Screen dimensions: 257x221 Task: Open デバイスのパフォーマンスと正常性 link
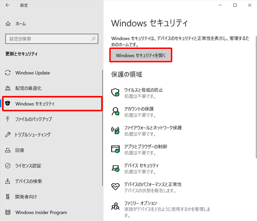(153, 184)
